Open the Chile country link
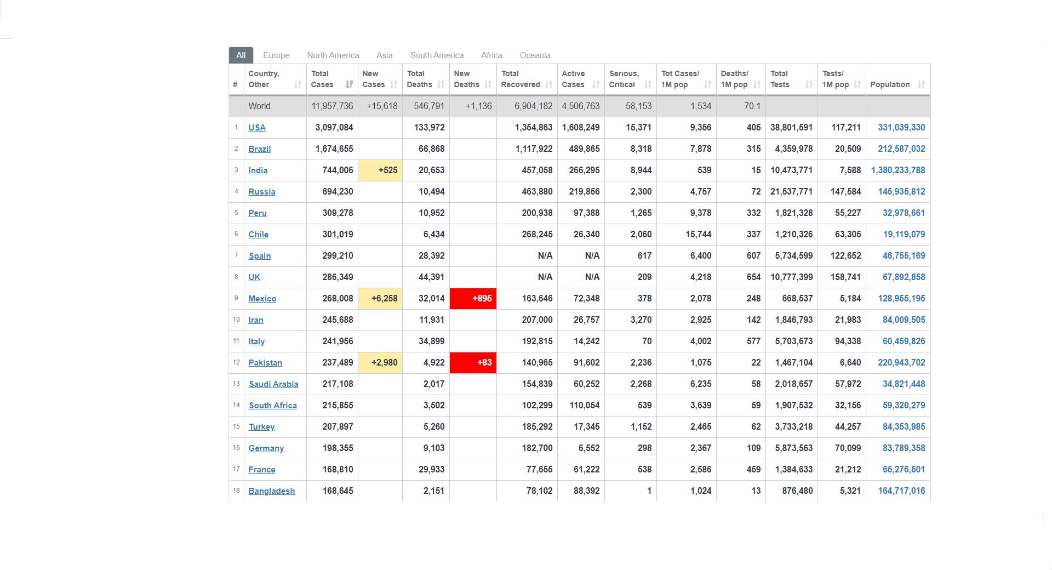The image size is (1052, 570). [258, 235]
